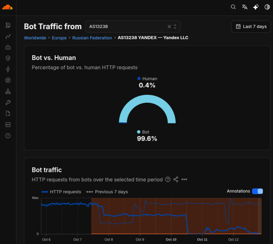Clear the AS13238 selection with X
273x244 pixels.
[x=169, y=26]
